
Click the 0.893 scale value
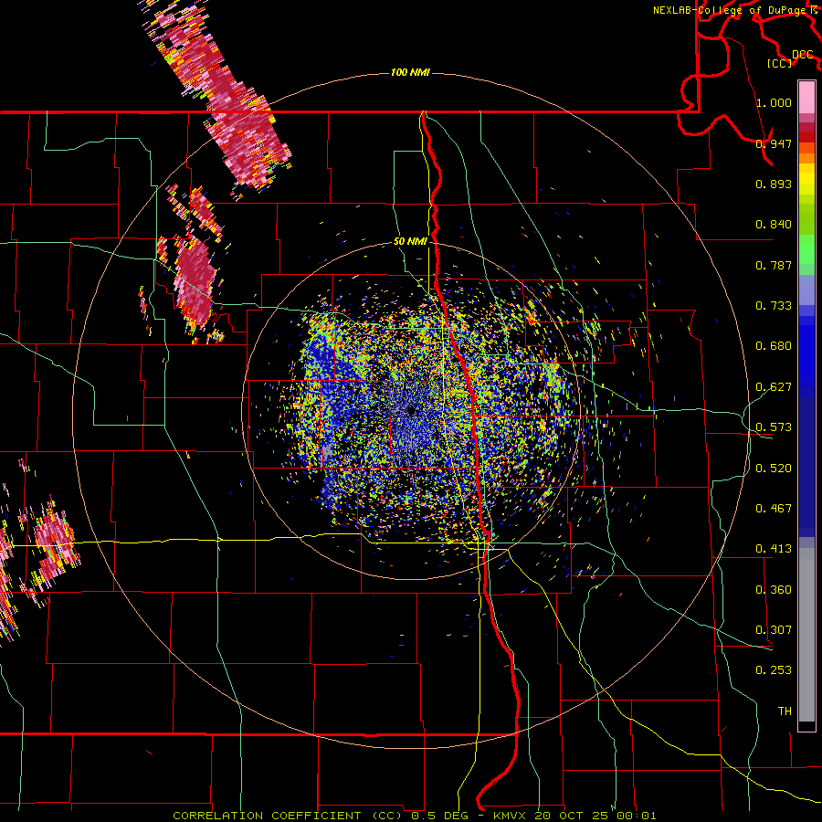774,184
